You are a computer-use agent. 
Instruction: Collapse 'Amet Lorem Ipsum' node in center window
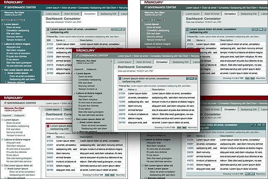point(78,123)
